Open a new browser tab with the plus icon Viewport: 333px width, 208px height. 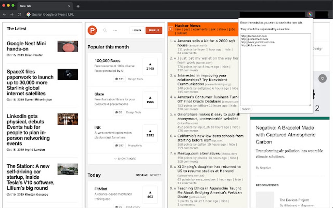[77, 6]
